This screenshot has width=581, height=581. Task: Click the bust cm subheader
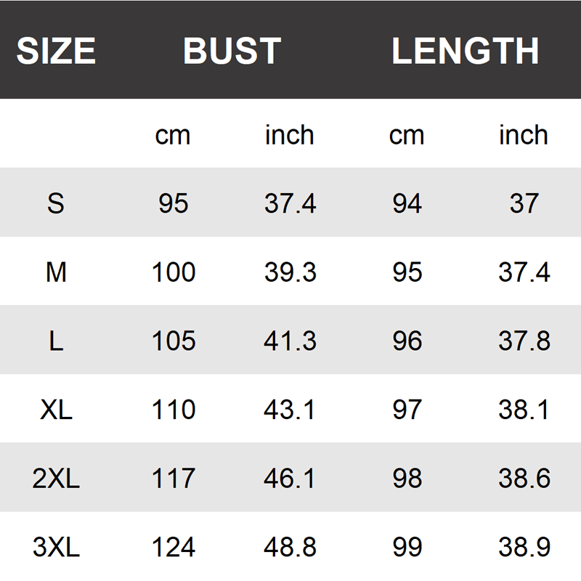(173, 135)
